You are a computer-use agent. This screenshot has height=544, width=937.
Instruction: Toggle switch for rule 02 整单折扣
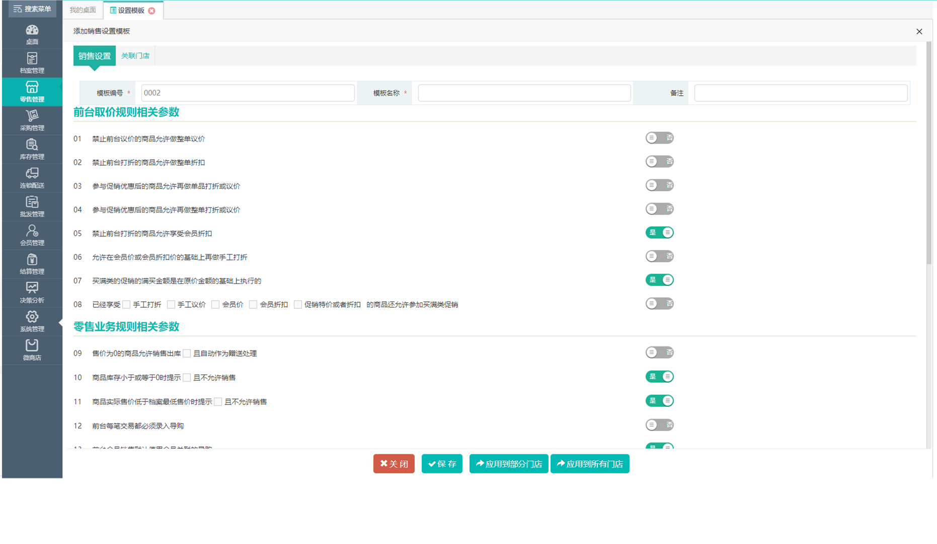pos(659,161)
